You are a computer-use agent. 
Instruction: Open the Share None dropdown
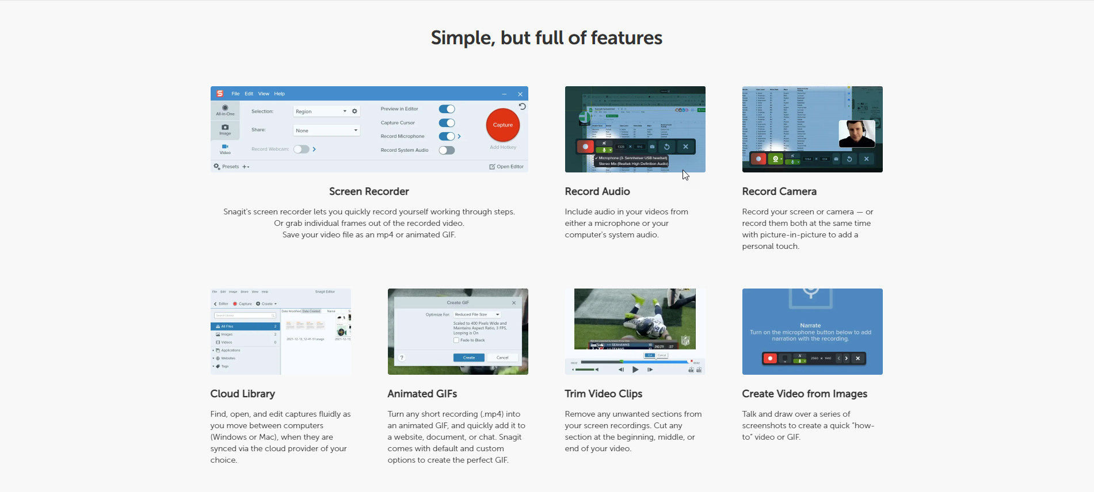pyautogui.click(x=326, y=130)
